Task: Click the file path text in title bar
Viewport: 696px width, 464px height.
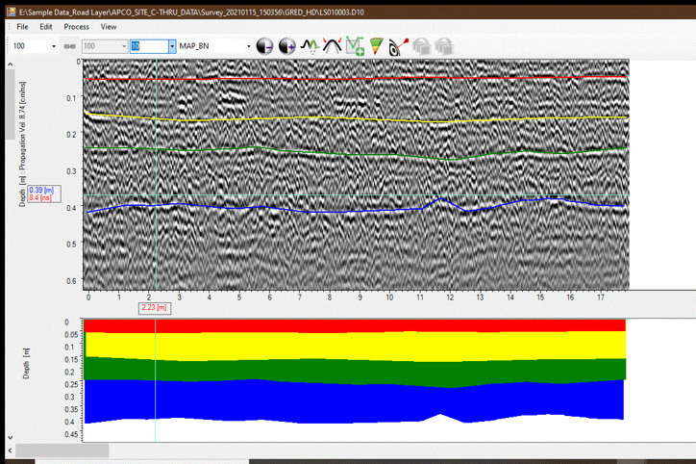Action: 191,12
